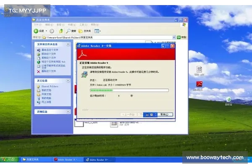The image size is (252, 168).
Task: Collapse the 其它位置 other places panel
Action: [x=68, y=81]
